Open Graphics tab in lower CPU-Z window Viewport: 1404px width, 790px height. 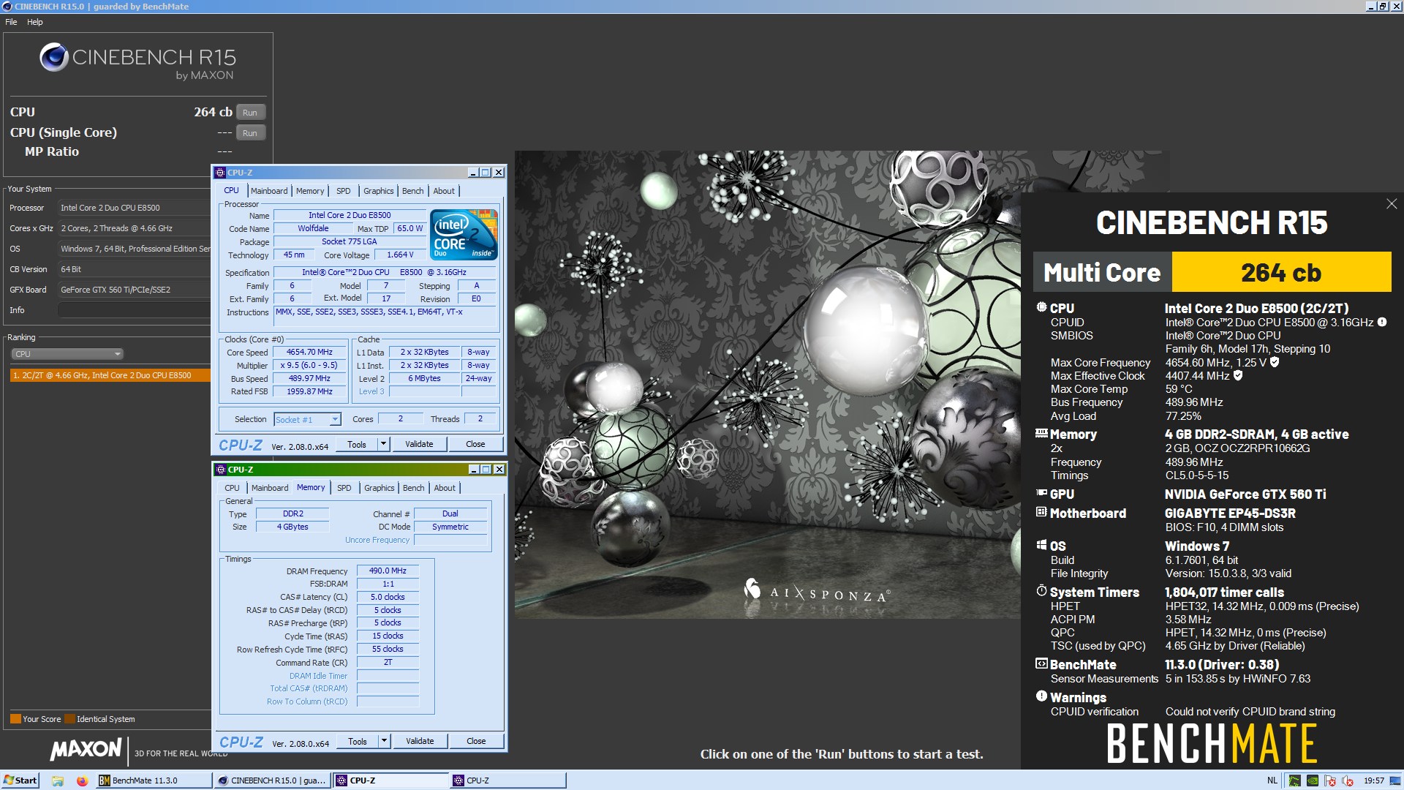[380, 488]
